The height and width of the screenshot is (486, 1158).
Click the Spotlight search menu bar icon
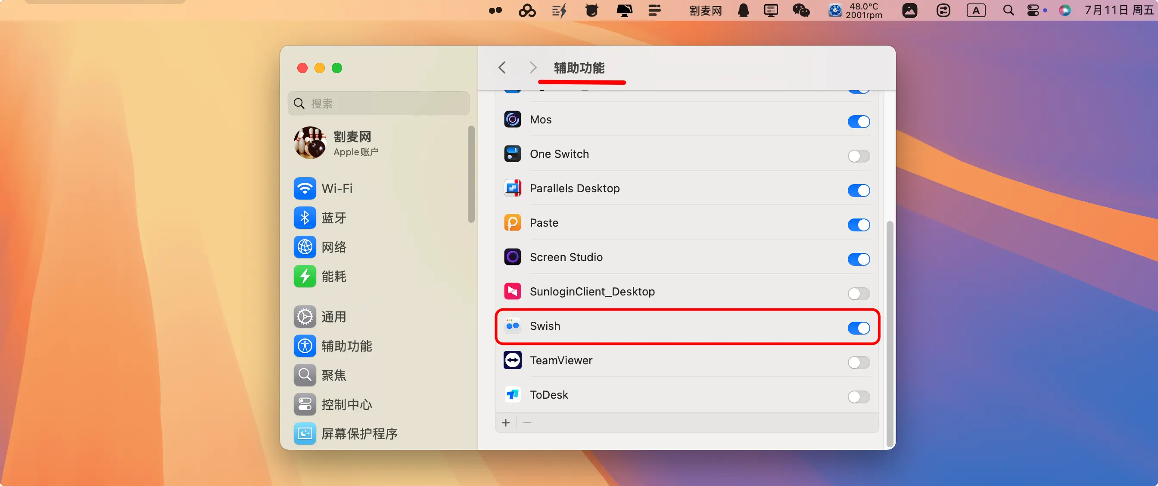pos(1009,10)
